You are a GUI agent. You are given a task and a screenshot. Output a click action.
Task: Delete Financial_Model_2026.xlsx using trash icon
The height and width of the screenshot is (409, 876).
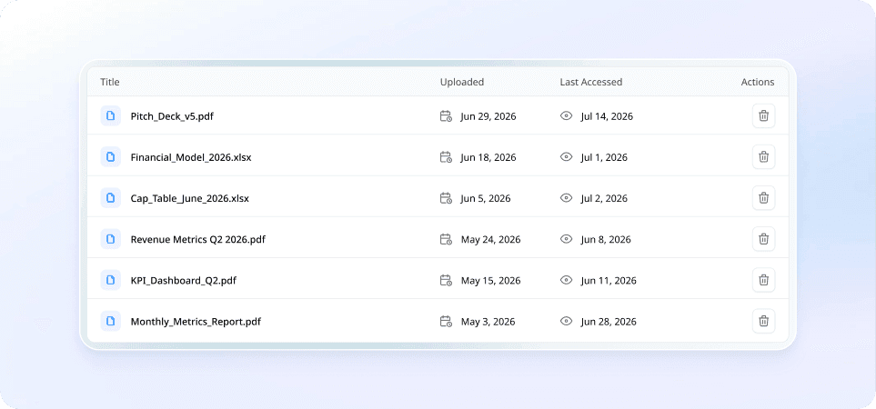tap(763, 157)
